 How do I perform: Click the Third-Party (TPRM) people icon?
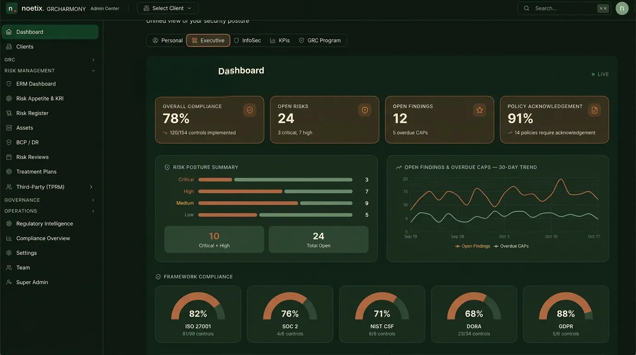pyautogui.click(x=9, y=187)
